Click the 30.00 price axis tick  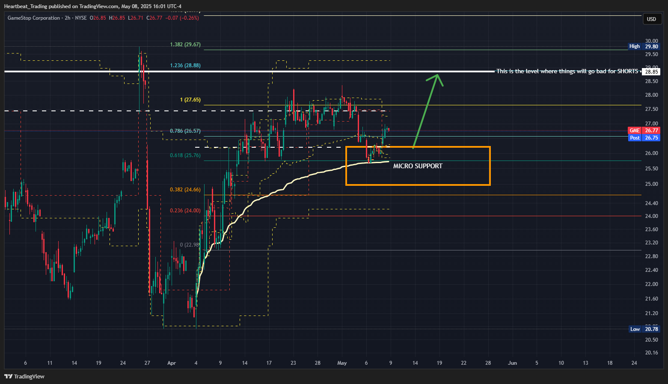pos(652,41)
